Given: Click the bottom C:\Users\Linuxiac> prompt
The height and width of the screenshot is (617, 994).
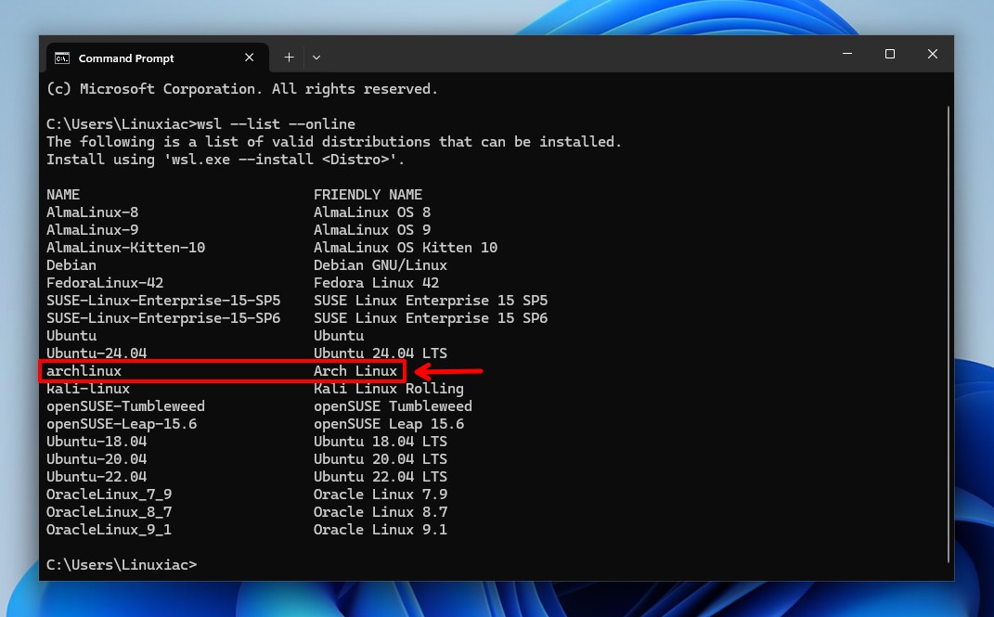Looking at the screenshot, I should point(122,565).
